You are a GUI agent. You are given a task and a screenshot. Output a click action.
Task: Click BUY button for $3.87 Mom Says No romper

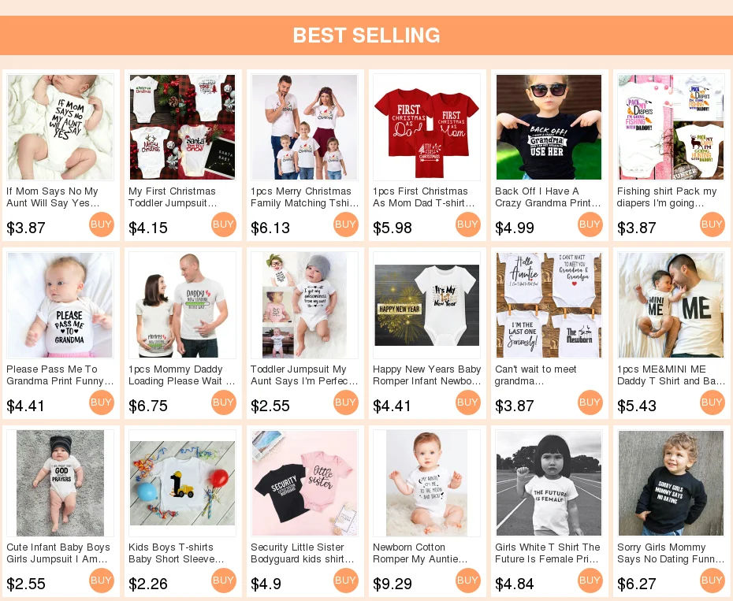click(102, 224)
